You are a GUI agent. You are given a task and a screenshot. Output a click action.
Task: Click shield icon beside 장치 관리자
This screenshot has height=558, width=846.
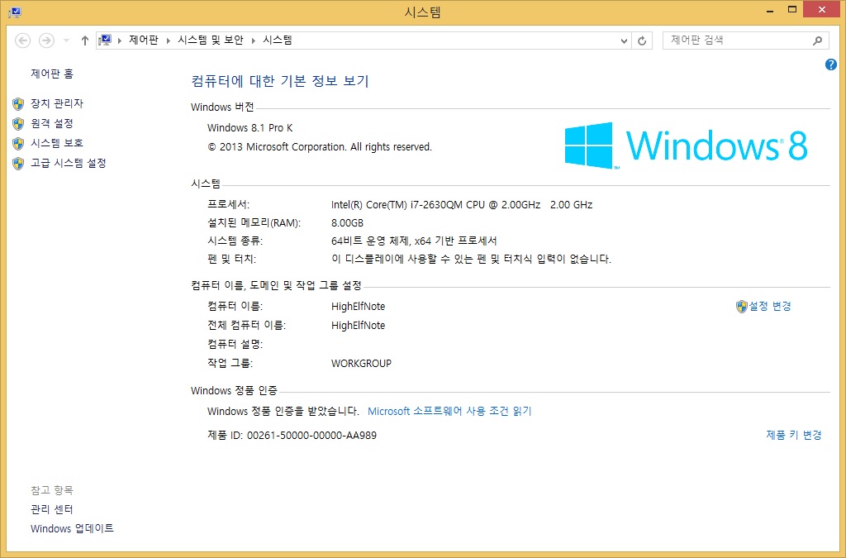click(x=18, y=103)
